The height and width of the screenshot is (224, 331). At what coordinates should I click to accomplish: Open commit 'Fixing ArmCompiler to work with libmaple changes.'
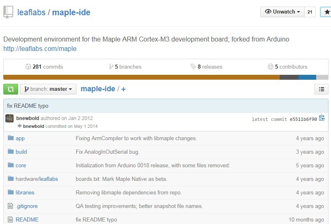click(136, 139)
